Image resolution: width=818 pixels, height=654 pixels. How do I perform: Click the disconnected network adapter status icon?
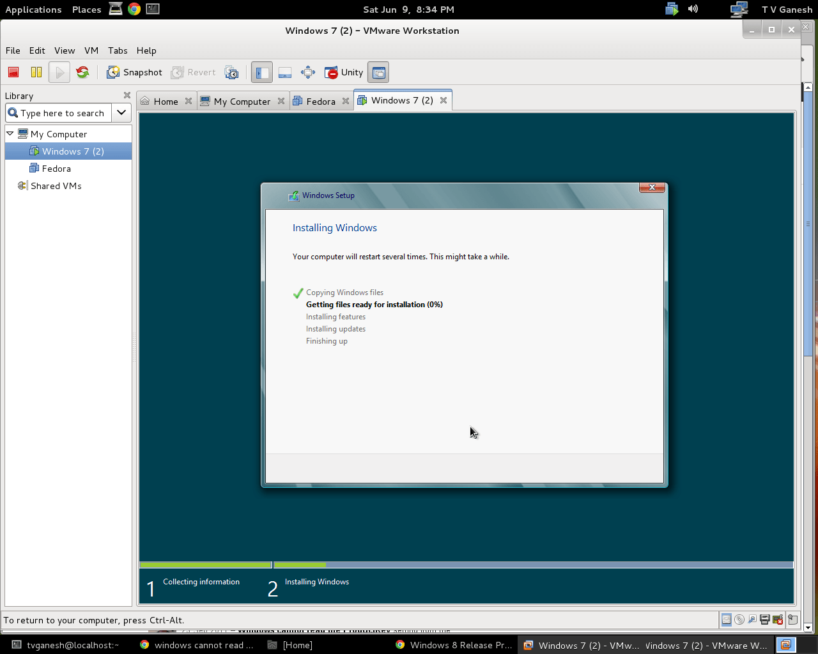coord(778,619)
